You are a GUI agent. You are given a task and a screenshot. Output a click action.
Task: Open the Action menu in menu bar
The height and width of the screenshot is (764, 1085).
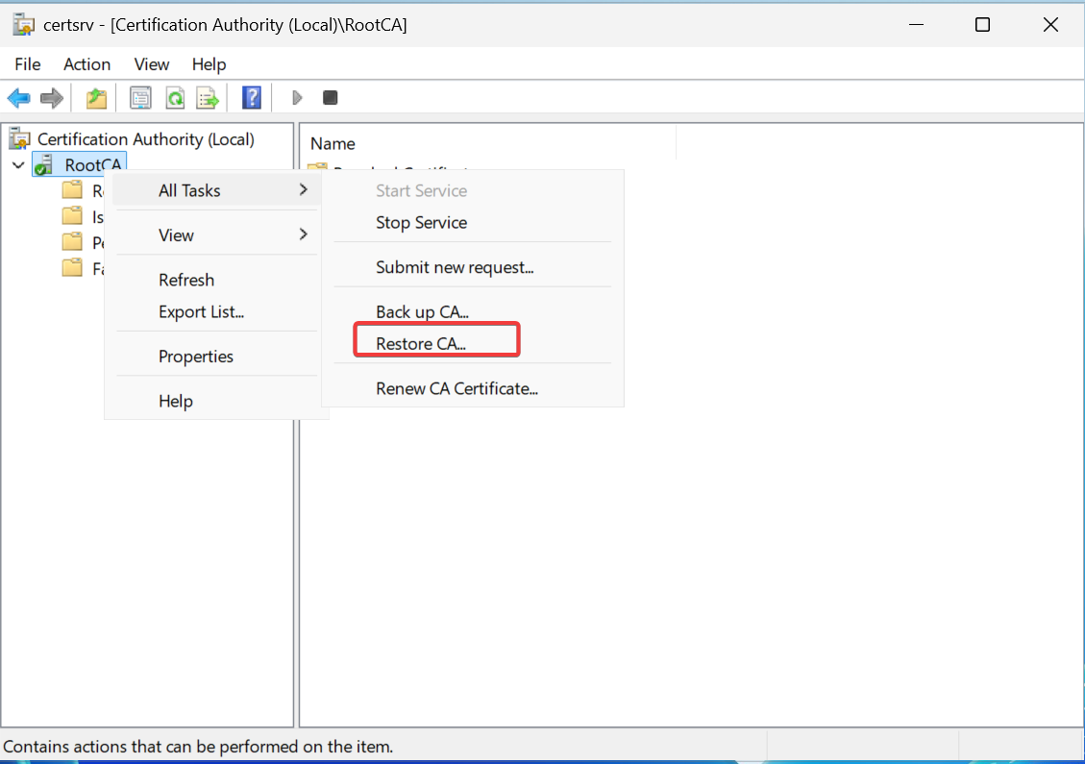pos(86,64)
